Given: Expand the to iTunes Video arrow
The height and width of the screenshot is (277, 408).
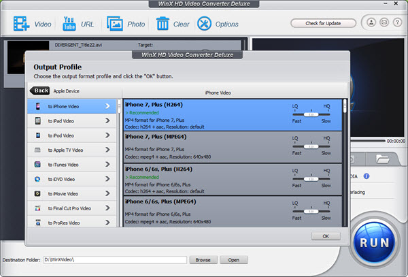Looking at the screenshot, I should click(107, 165).
